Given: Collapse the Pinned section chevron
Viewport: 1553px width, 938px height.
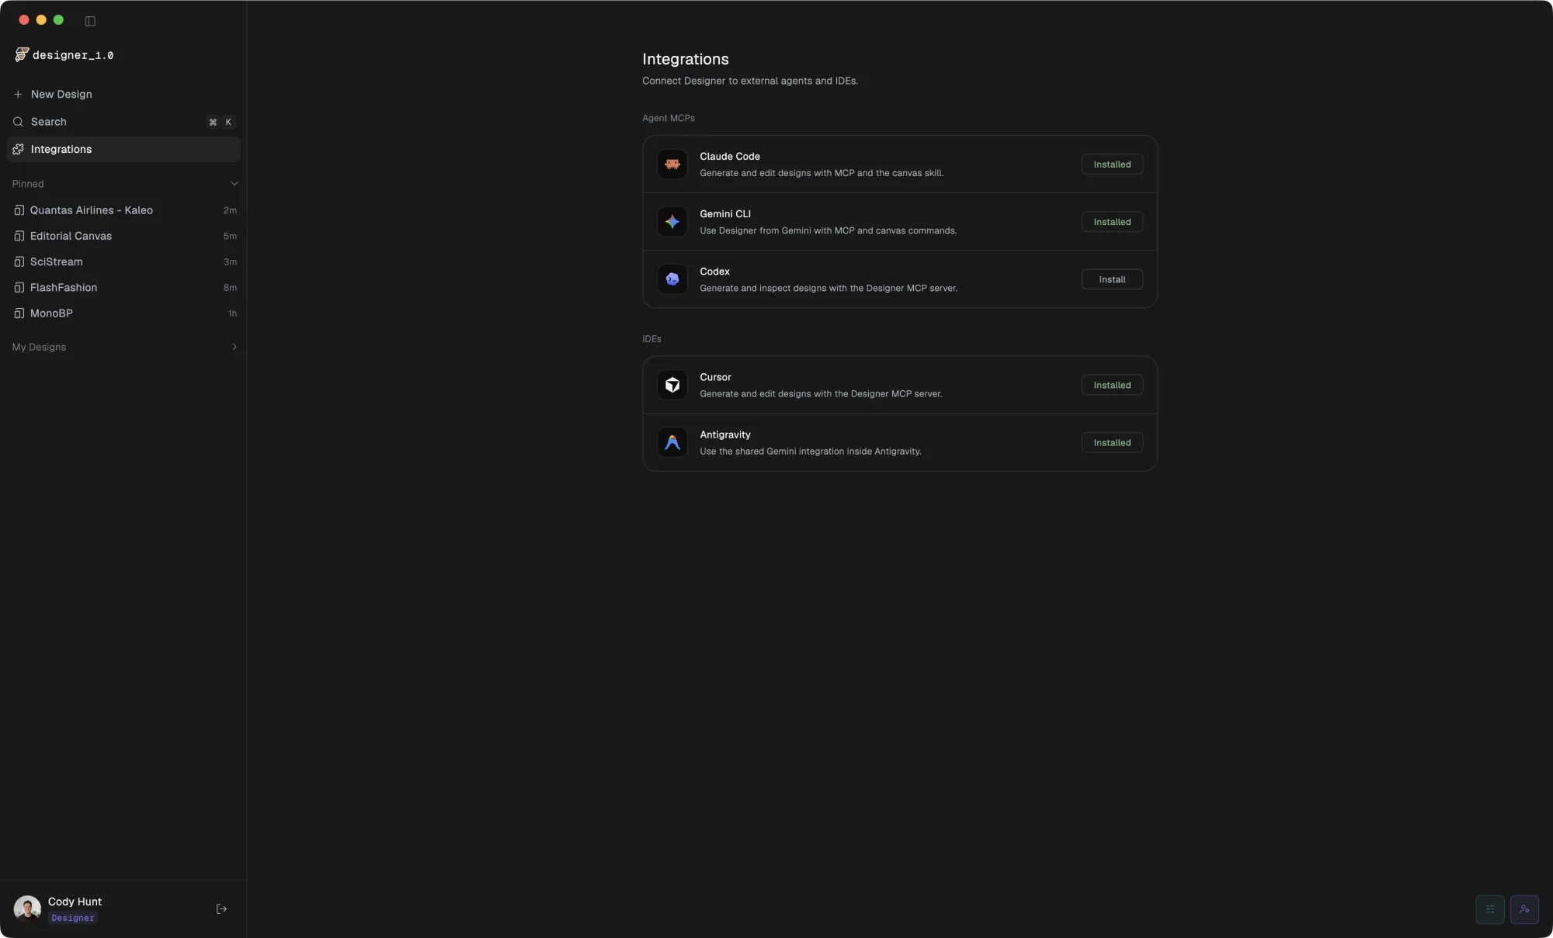Looking at the screenshot, I should (x=234, y=184).
